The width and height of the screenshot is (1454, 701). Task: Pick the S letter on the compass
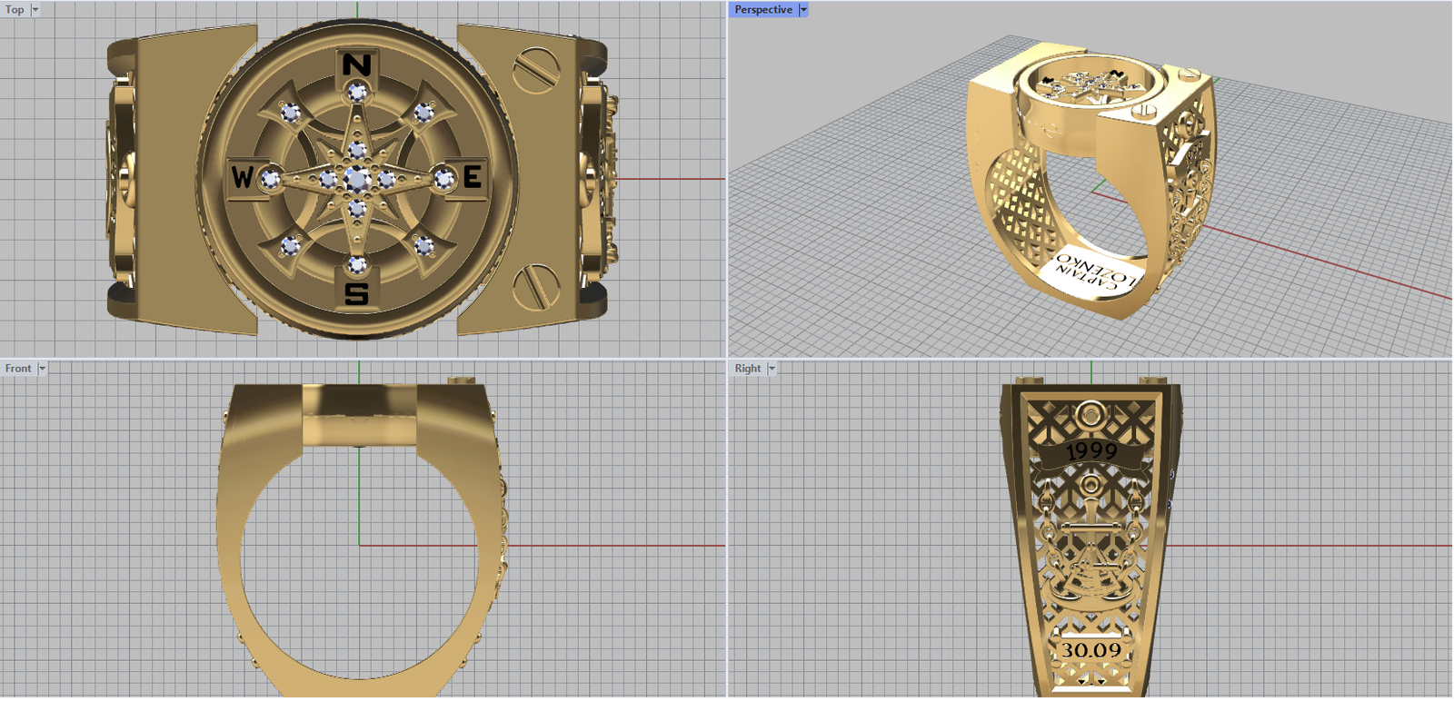356,293
